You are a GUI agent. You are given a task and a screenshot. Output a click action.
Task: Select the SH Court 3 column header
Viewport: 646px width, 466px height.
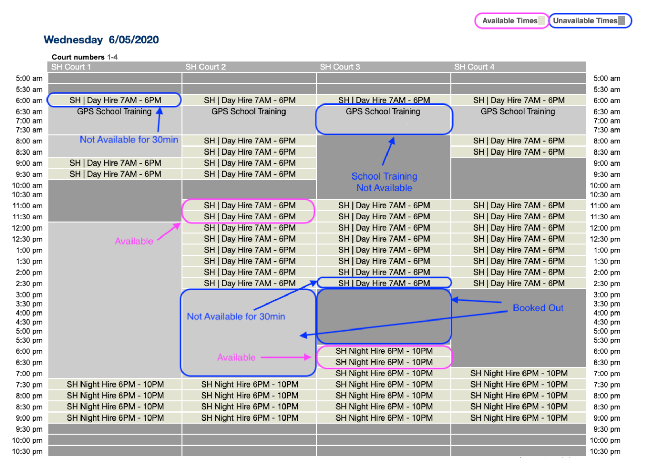383,67
